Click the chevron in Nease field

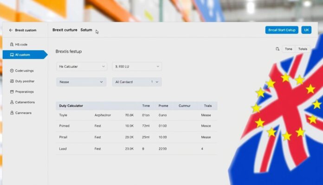pyautogui.click(x=101, y=82)
